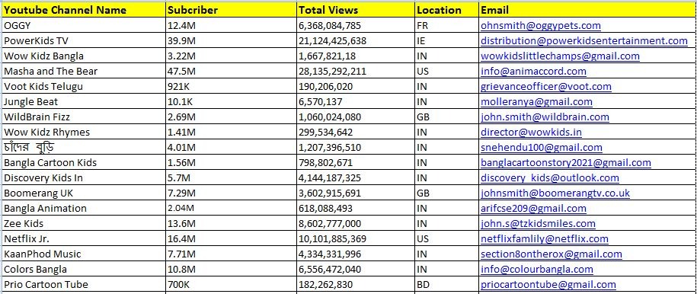Click banglacartoonstory2021@gmail.com link
Viewport: 697px width, 294px height.
coord(566,163)
